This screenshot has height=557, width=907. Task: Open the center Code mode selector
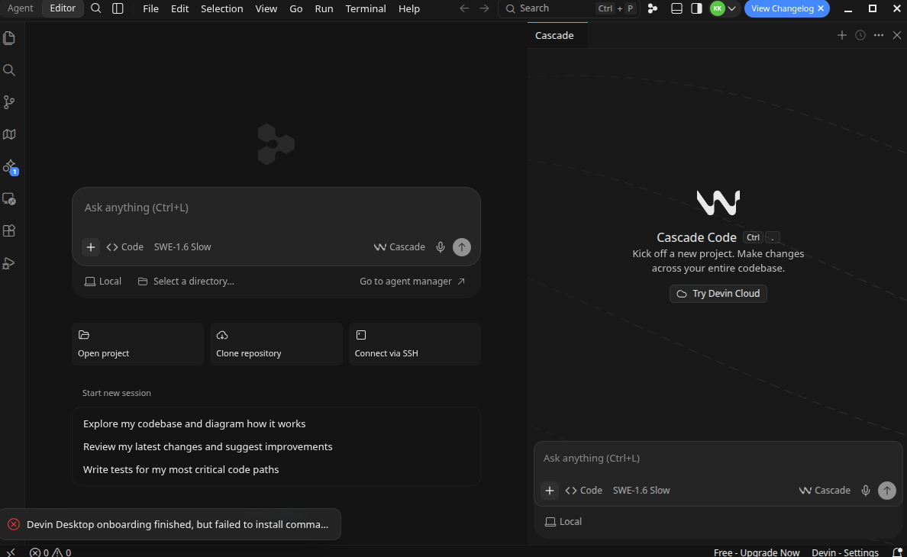(125, 247)
